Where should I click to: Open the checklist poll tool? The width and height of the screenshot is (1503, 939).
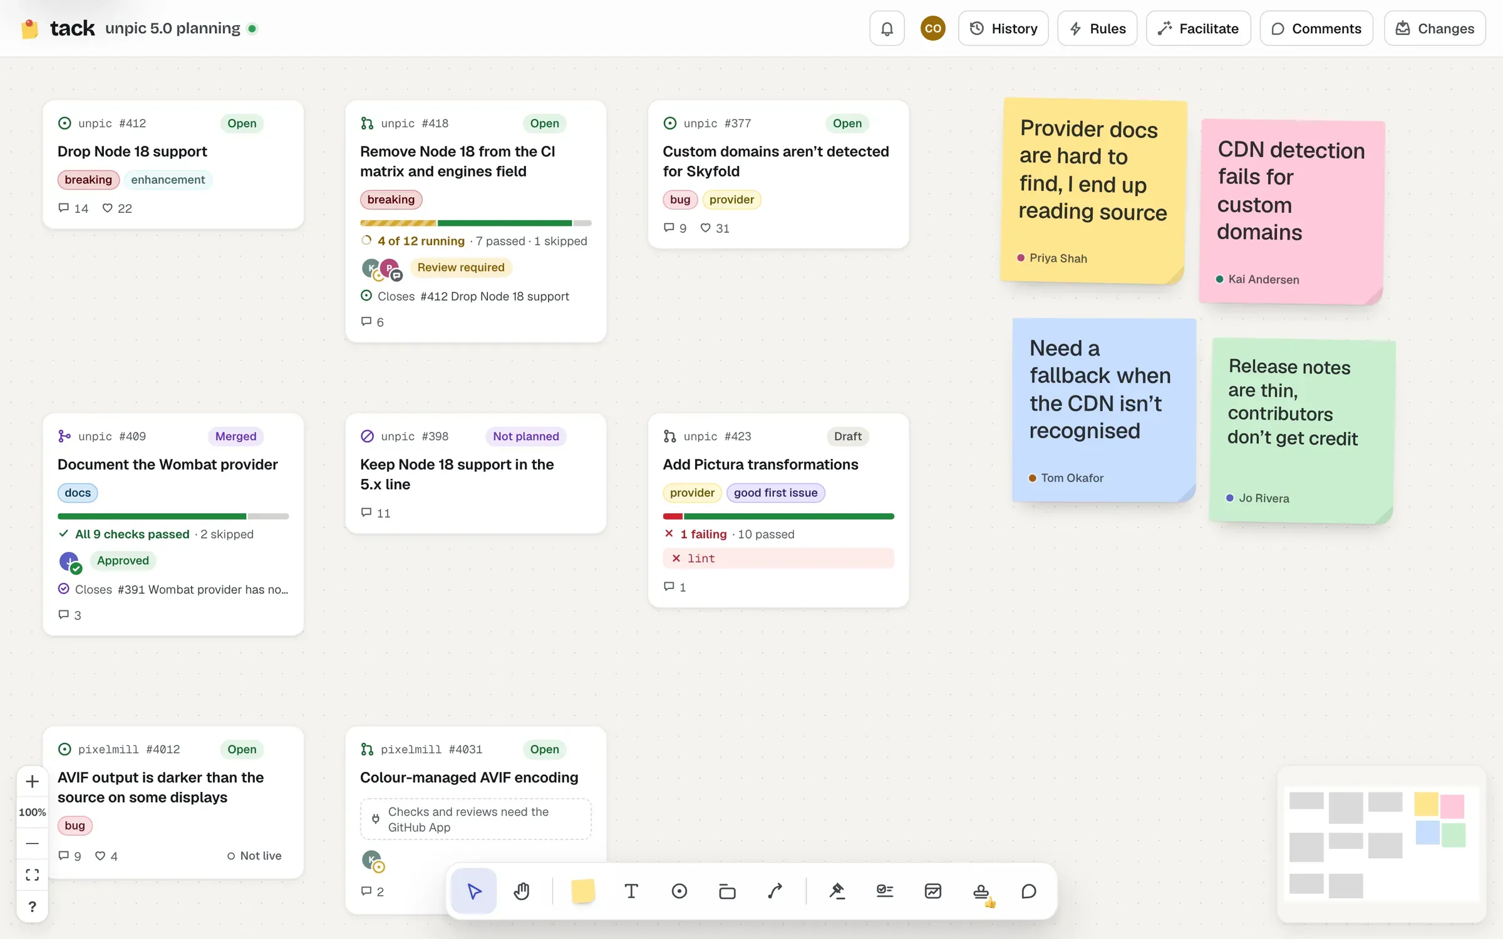coord(885,891)
